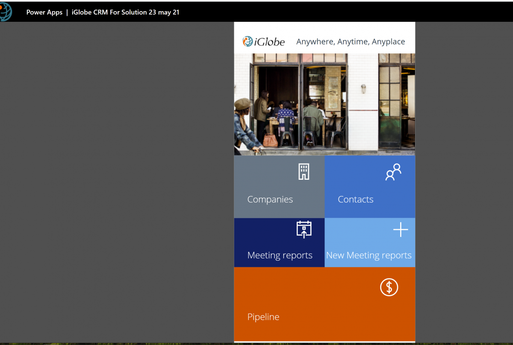Click the Power Apps title text
This screenshot has height=345, width=513.
point(44,12)
